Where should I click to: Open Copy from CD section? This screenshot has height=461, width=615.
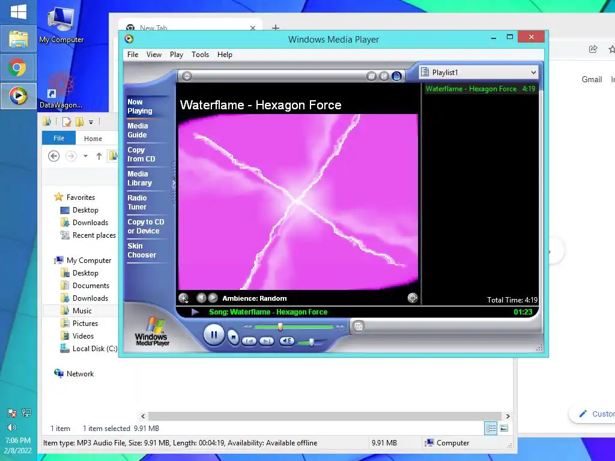click(x=141, y=154)
